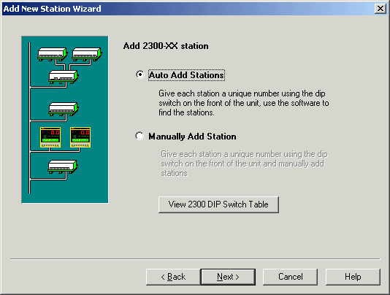Select the Auto Add Stations radio button

[x=140, y=74]
